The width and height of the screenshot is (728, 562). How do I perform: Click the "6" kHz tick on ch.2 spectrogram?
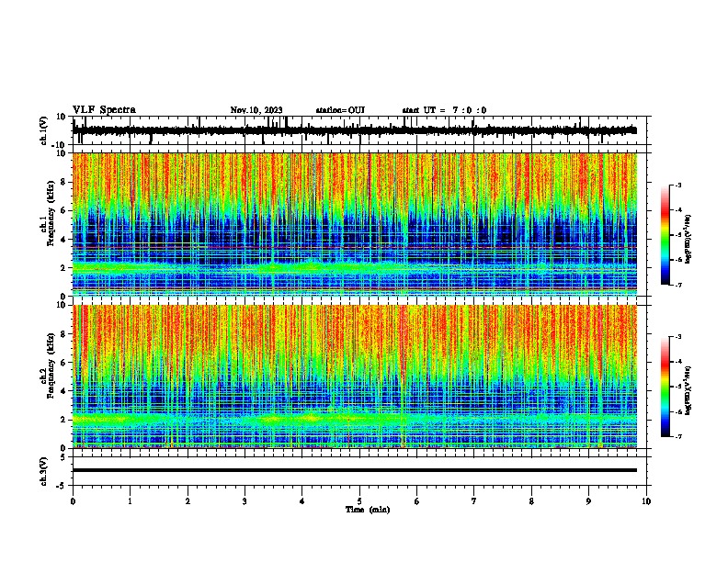(x=63, y=362)
